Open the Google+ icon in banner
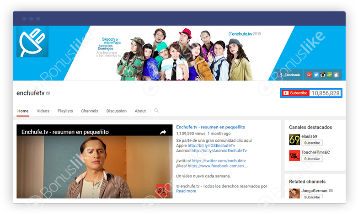This screenshot has width=358, height=214. coord(310,75)
